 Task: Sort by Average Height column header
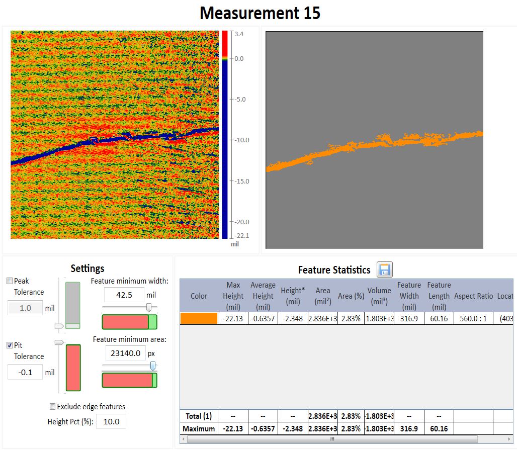(x=263, y=296)
